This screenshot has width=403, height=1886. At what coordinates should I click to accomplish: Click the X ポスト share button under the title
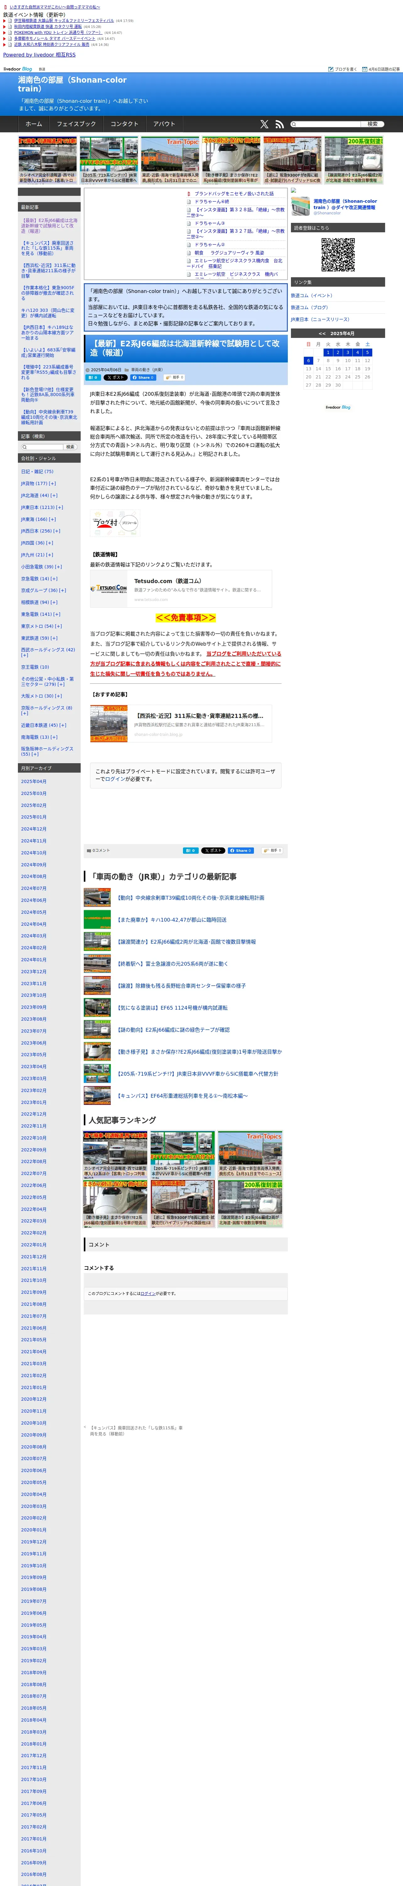[116, 378]
